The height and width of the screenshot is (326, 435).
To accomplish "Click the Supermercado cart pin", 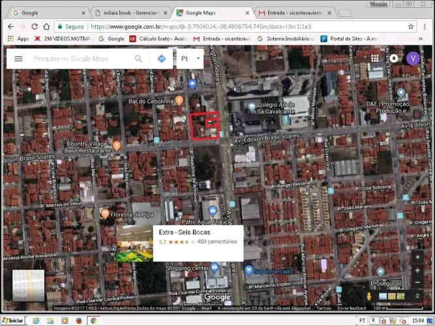I will 249,270.
